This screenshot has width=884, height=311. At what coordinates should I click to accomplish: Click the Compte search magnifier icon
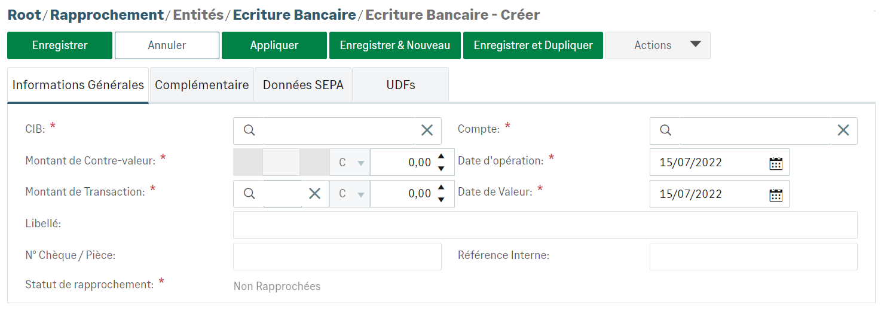tap(665, 131)
